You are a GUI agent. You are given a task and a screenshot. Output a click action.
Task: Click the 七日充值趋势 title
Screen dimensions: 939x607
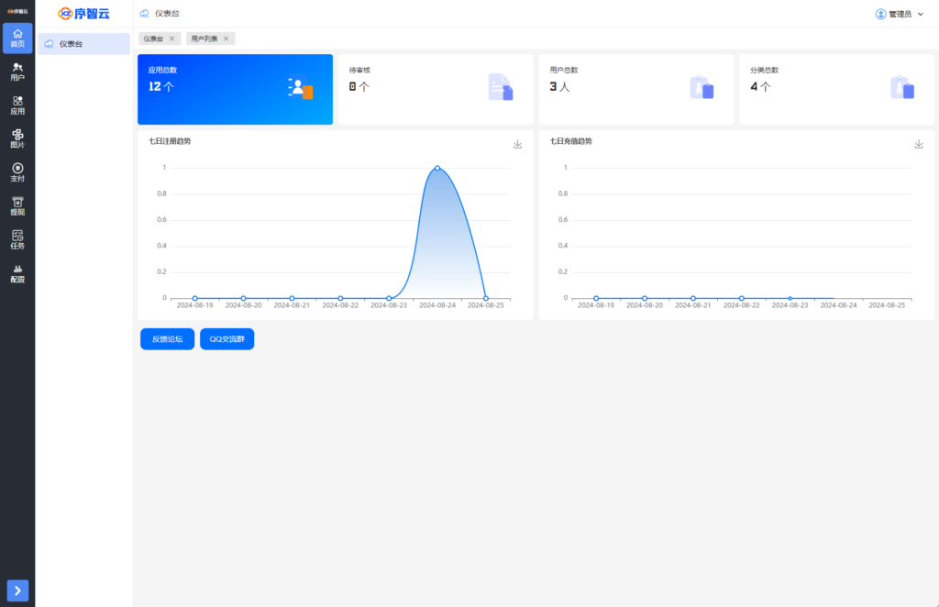click(x=570, y=141)
